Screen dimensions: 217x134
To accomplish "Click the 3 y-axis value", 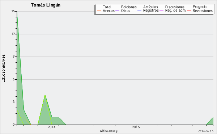I will (14, 102).
